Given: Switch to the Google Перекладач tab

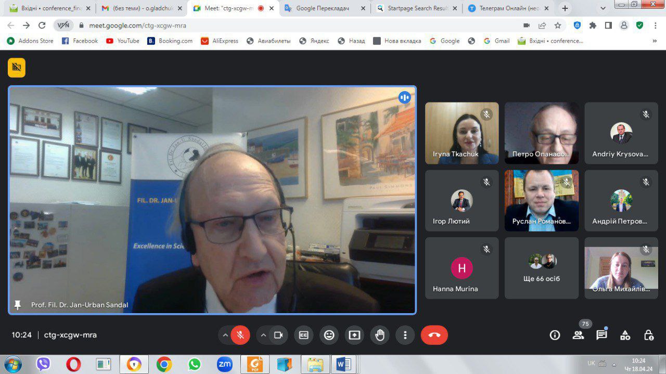Looking at the screenshot, I should [x=323, y=8].
